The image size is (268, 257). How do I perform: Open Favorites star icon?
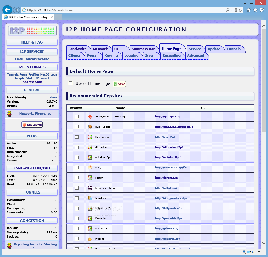click(x=255, y=10)
